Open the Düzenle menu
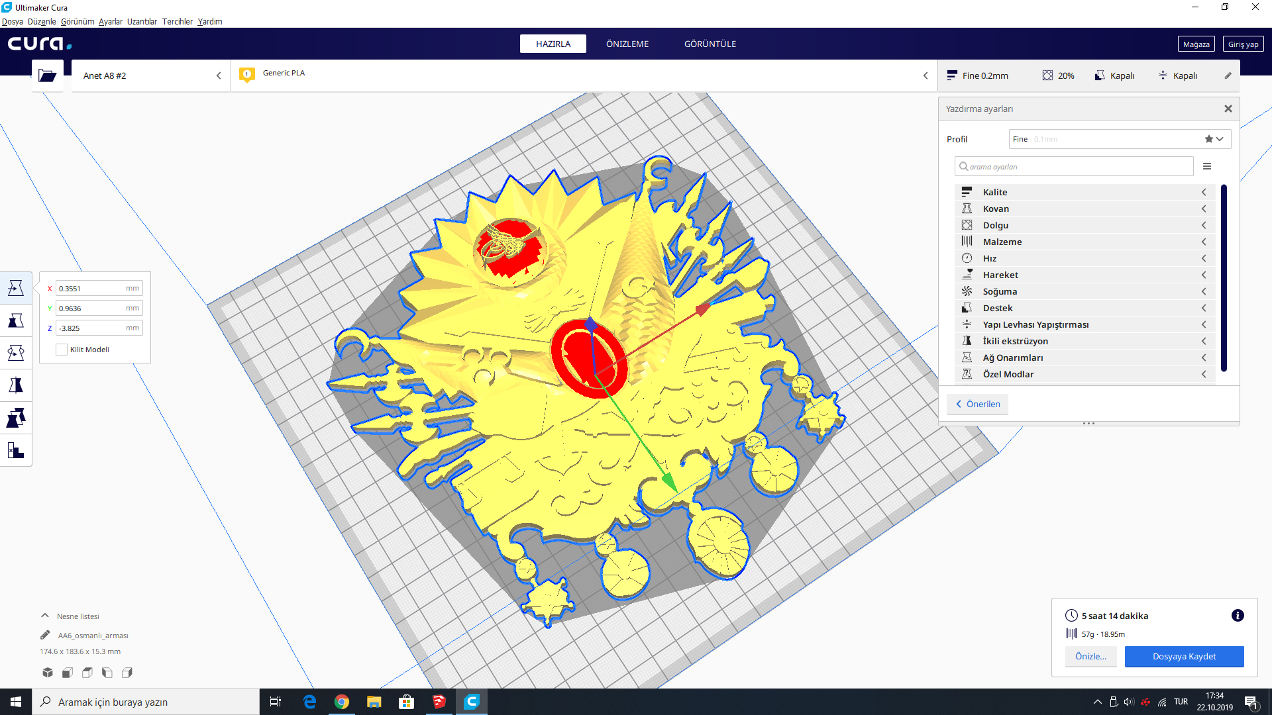Screen dimensions: 1272x715 [x=42, y=21]
